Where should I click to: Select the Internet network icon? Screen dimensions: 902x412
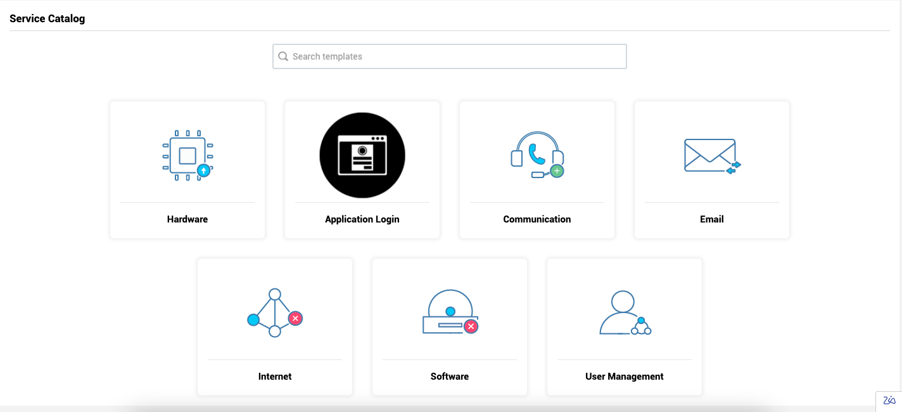[x=274, y=312]
